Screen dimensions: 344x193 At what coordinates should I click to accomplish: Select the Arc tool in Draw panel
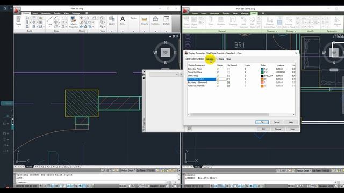pyautogui.click(x=56, y=18)
